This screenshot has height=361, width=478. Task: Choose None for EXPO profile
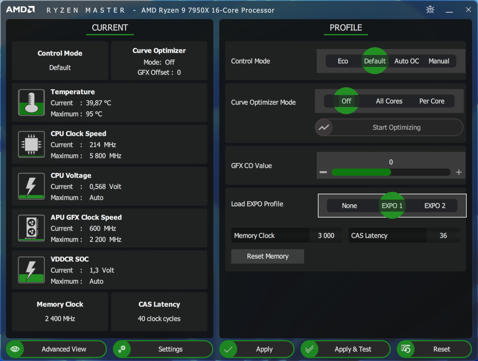[x=349, y=206]
